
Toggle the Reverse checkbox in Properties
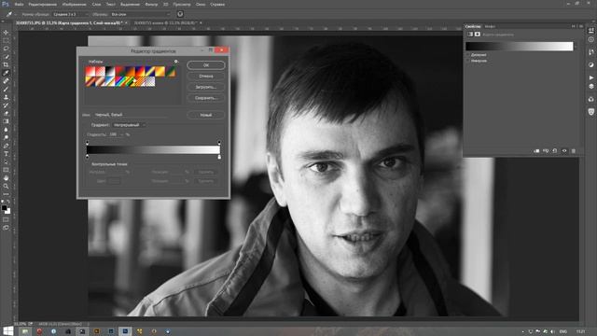468,61
